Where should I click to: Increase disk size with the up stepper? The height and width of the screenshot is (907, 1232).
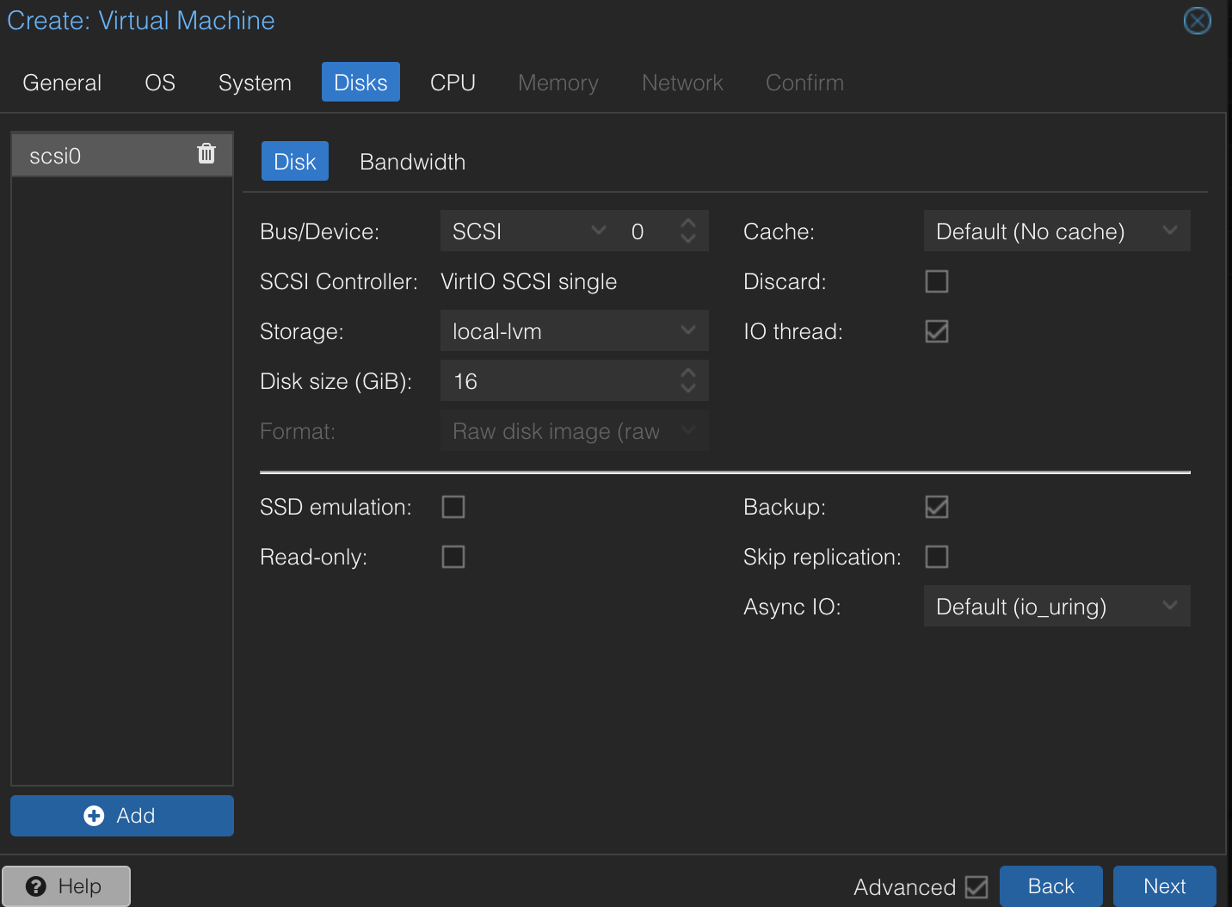(687, 373)
